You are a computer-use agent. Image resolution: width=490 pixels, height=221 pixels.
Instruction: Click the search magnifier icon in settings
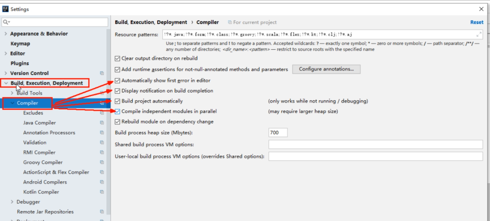(6, 22)
